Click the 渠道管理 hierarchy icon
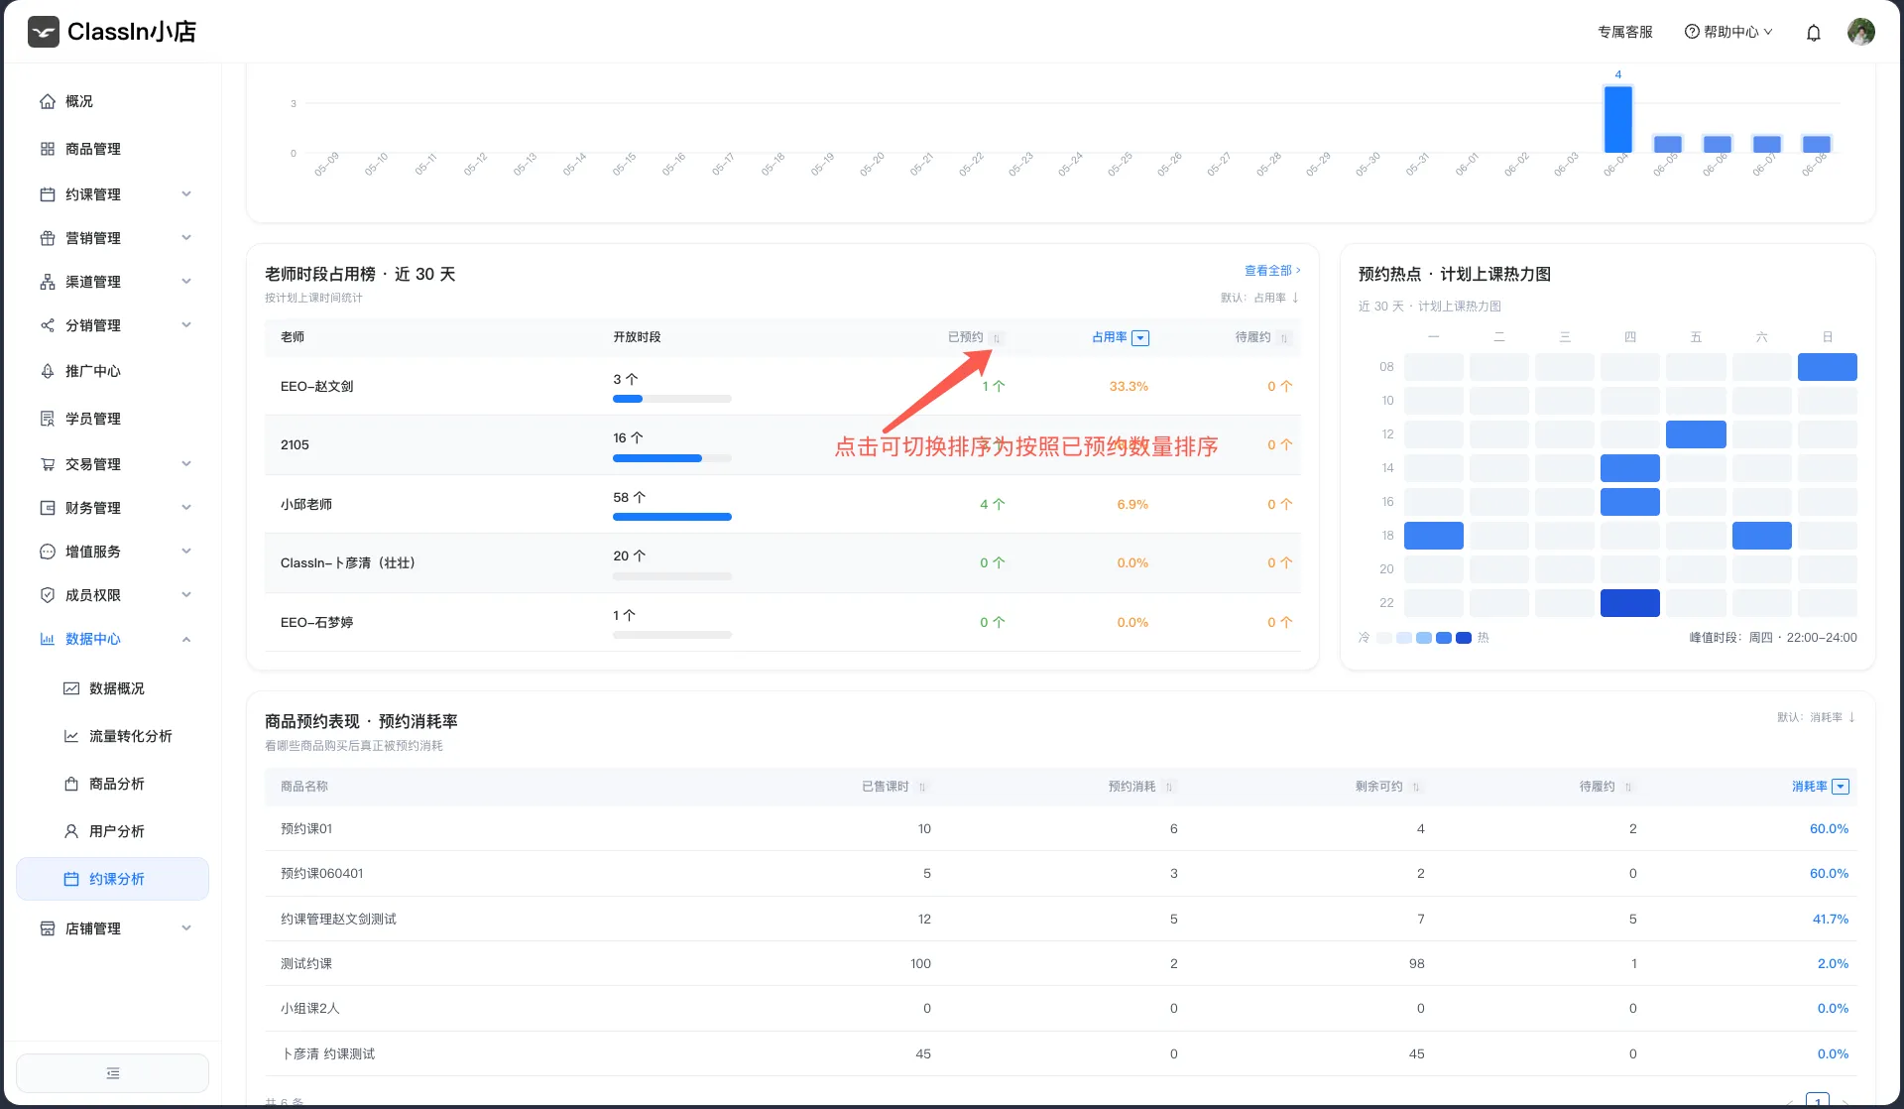This screenshot has height=1109, width=1904. (47, 282)
